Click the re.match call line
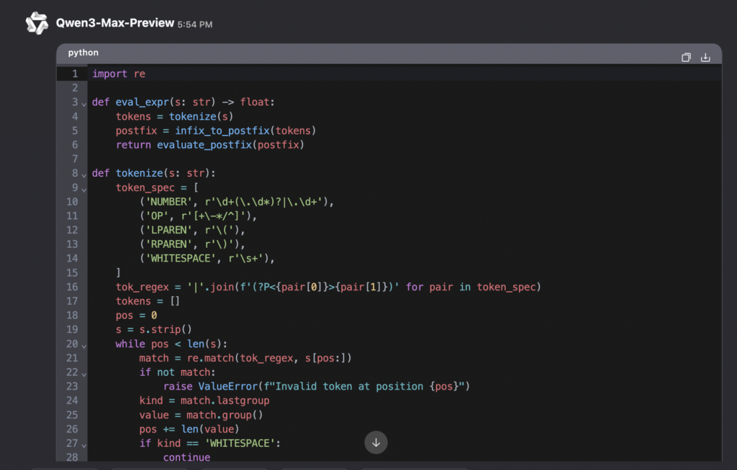Viewport: 737px width, 470px height. tap(245, 358)
